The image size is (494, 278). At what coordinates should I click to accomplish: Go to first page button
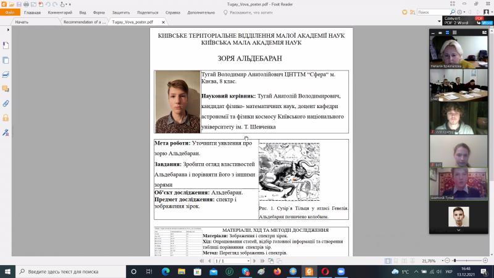202,261
